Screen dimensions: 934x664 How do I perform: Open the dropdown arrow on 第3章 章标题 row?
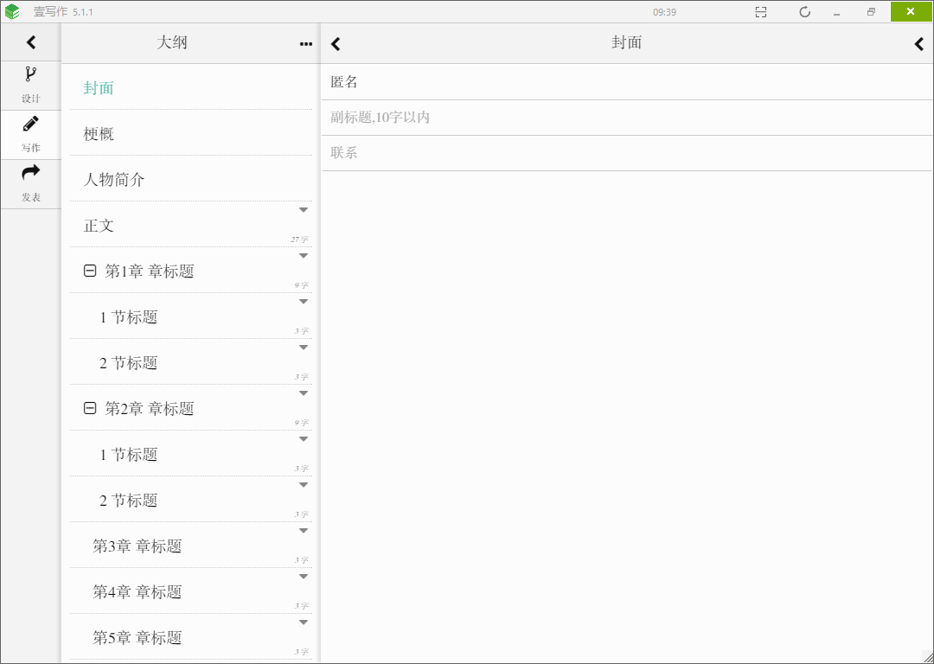(304, 531)
